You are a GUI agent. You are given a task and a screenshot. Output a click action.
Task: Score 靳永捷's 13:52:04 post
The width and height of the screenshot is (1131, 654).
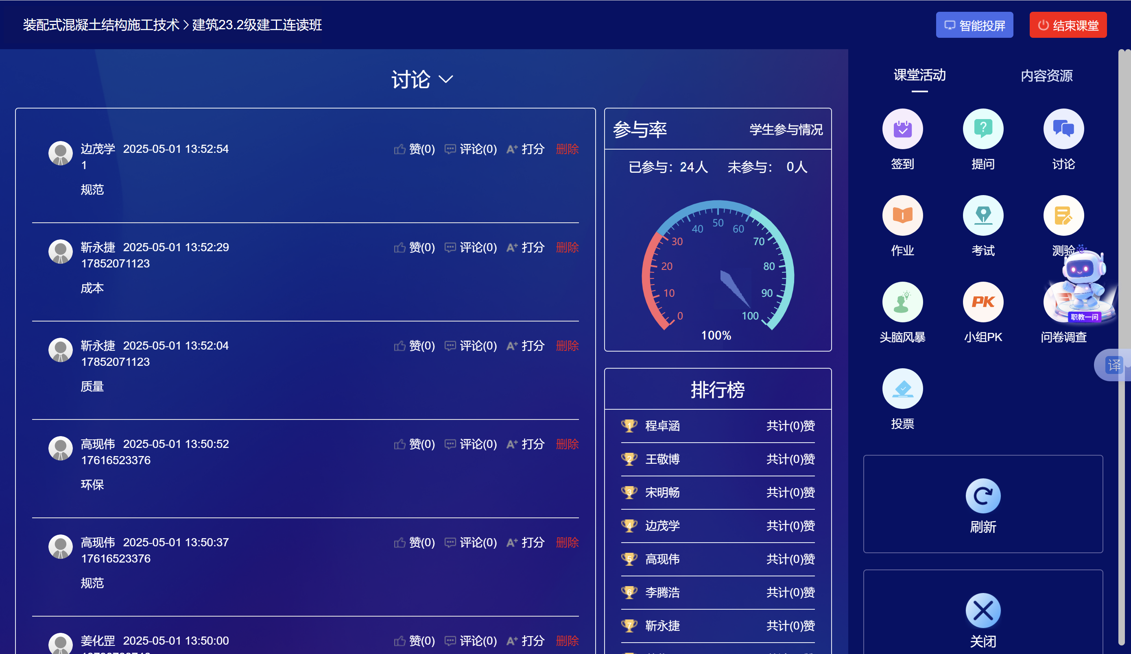(x=525, y=345)
